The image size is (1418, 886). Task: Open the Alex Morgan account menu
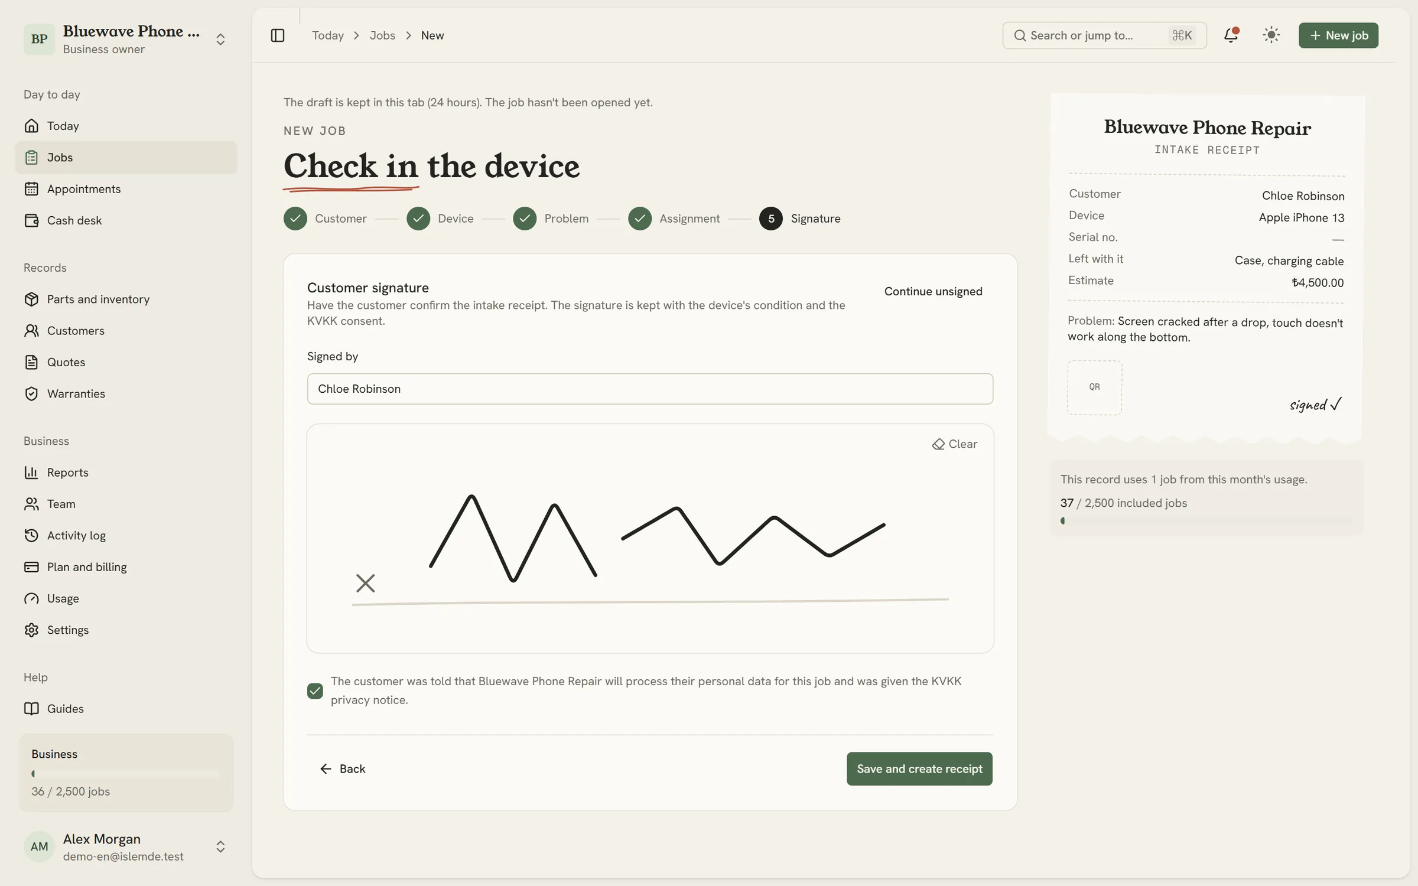point(125,846)
